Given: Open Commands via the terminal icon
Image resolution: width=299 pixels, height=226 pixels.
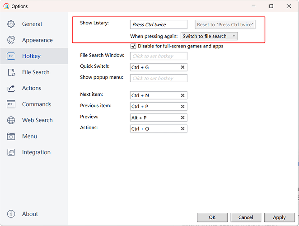Looking at the screenshot, I should [12, 104].
